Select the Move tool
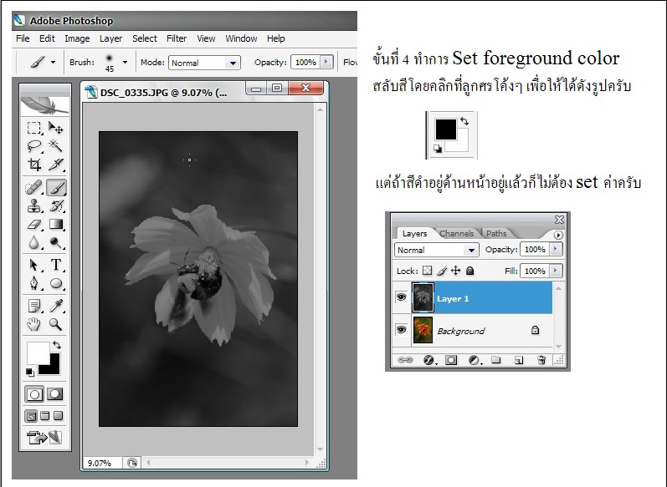This screenshot has height=487, width=667. pyautogui.click(x=56, y=127)
